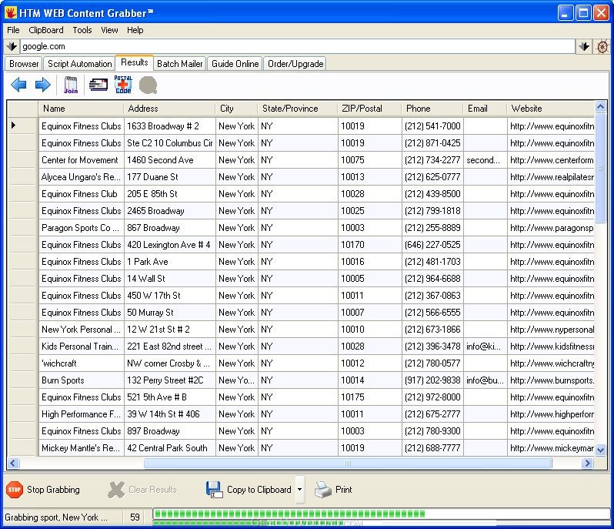
Task: Open the File menu
Action: (13, 30)
